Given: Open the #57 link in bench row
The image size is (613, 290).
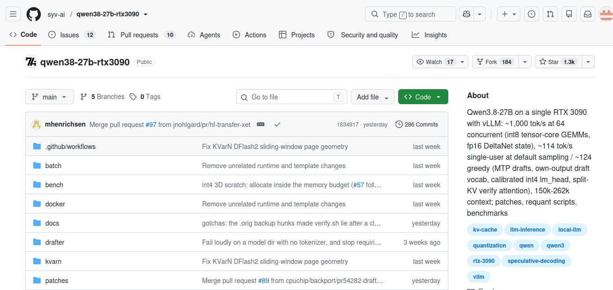Looking at the screenshot, I should [x=358, y=185].
